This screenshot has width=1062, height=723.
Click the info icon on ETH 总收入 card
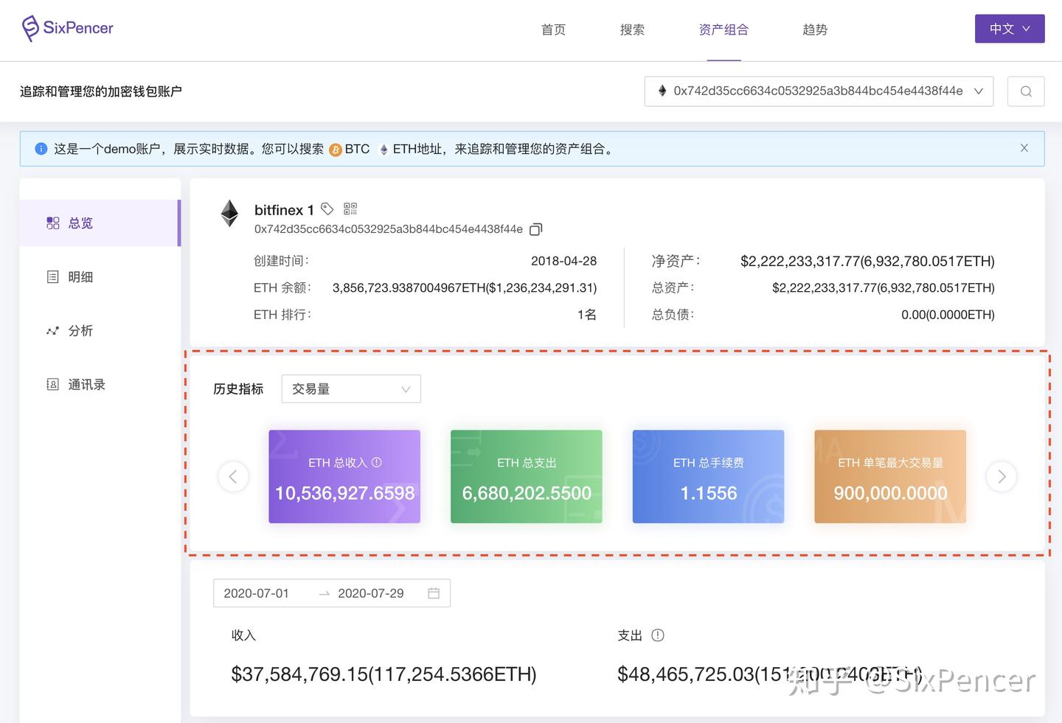coord(377,462)
